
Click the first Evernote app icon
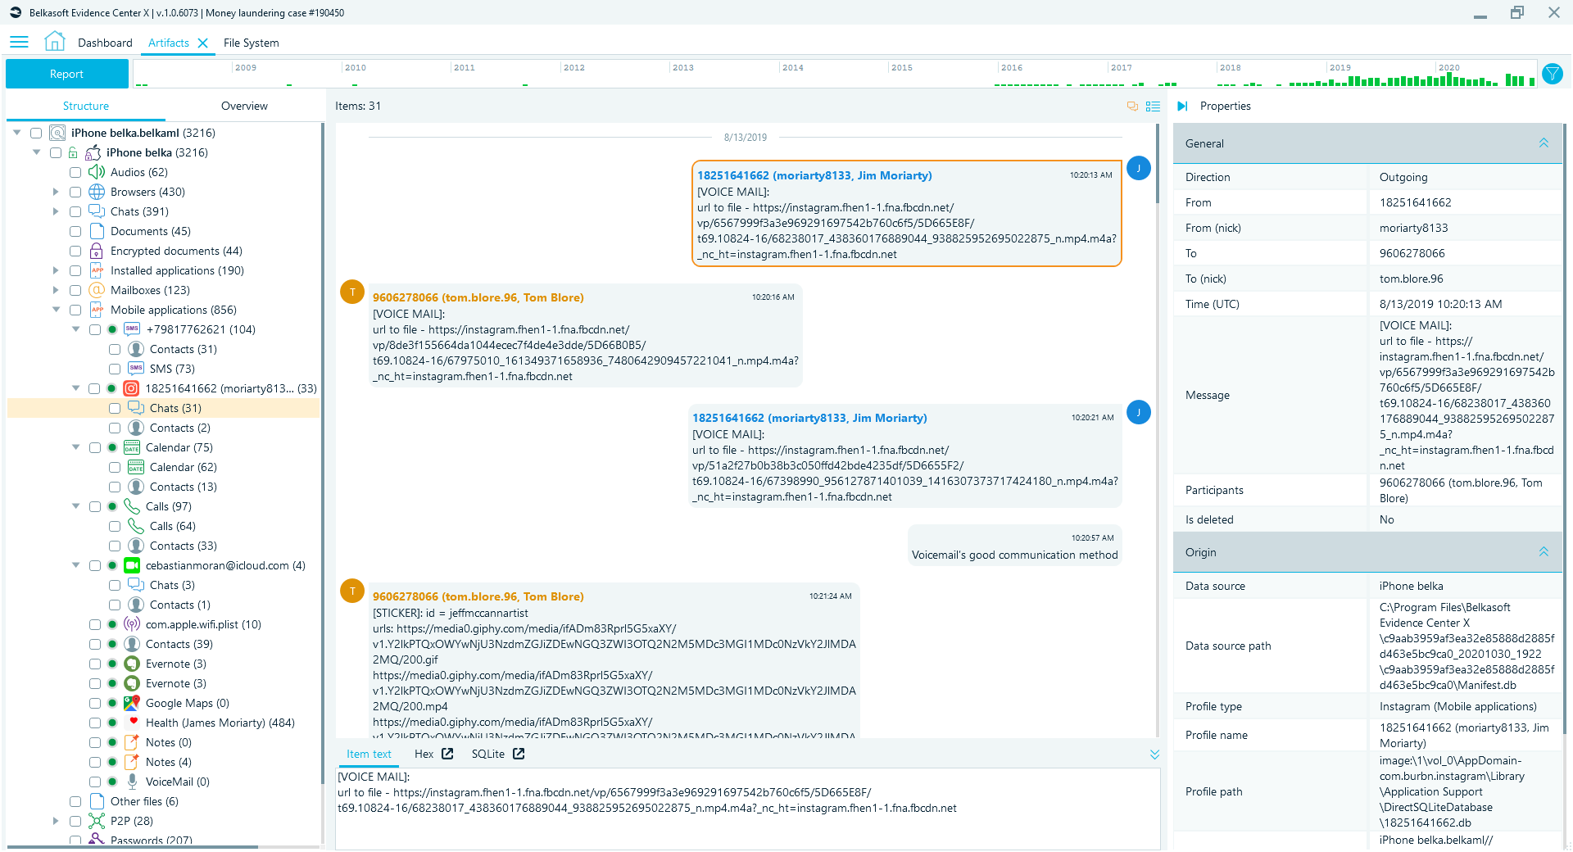point(131,664)
